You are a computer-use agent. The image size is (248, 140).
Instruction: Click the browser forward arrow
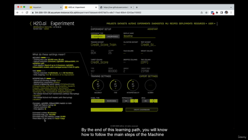pos(22,12)
